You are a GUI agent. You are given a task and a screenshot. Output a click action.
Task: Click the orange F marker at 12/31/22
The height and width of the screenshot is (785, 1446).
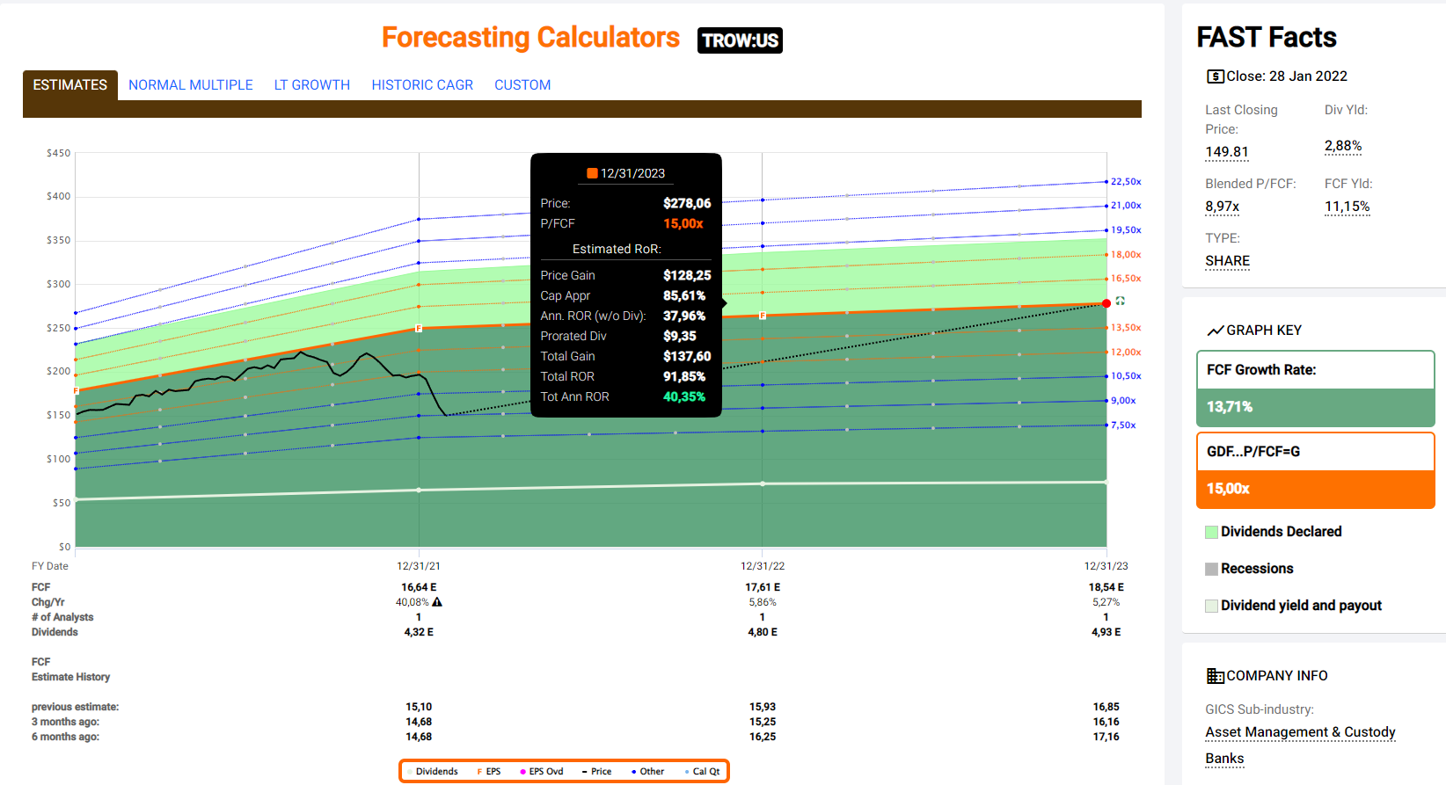pyautogui.click(x=763, y=316)
